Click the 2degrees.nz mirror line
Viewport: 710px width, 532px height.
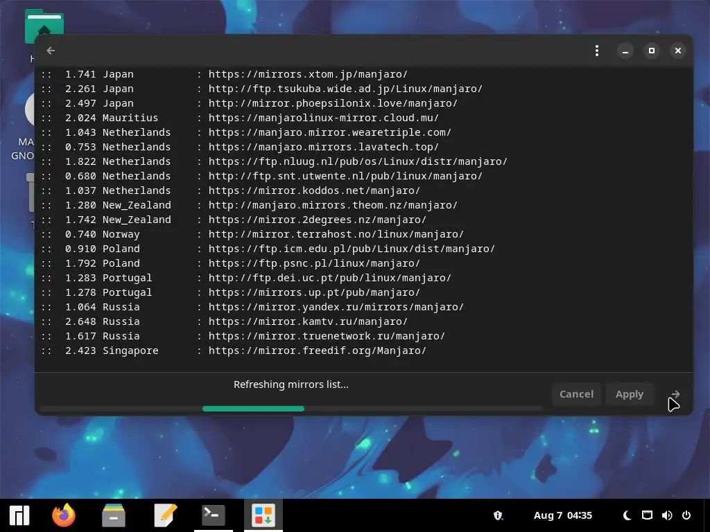click(x=234, y=220)
